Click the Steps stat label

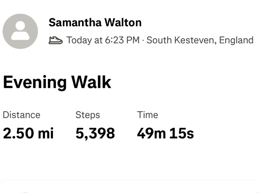coord(88,115)
